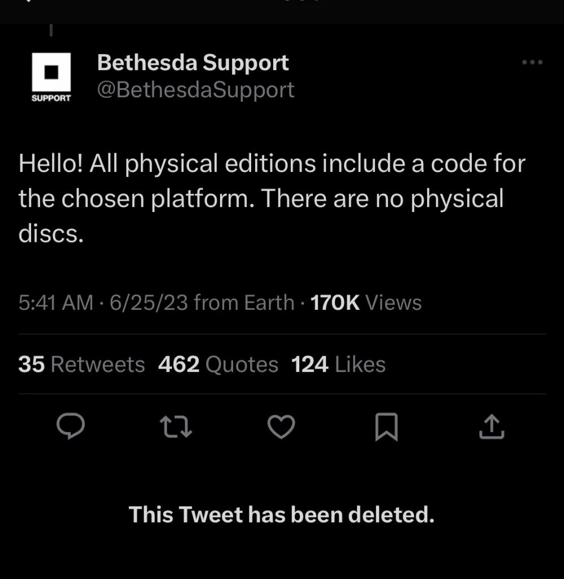Open the three-dot more options menu
This screenshot has width=564, height=579.
532,63
